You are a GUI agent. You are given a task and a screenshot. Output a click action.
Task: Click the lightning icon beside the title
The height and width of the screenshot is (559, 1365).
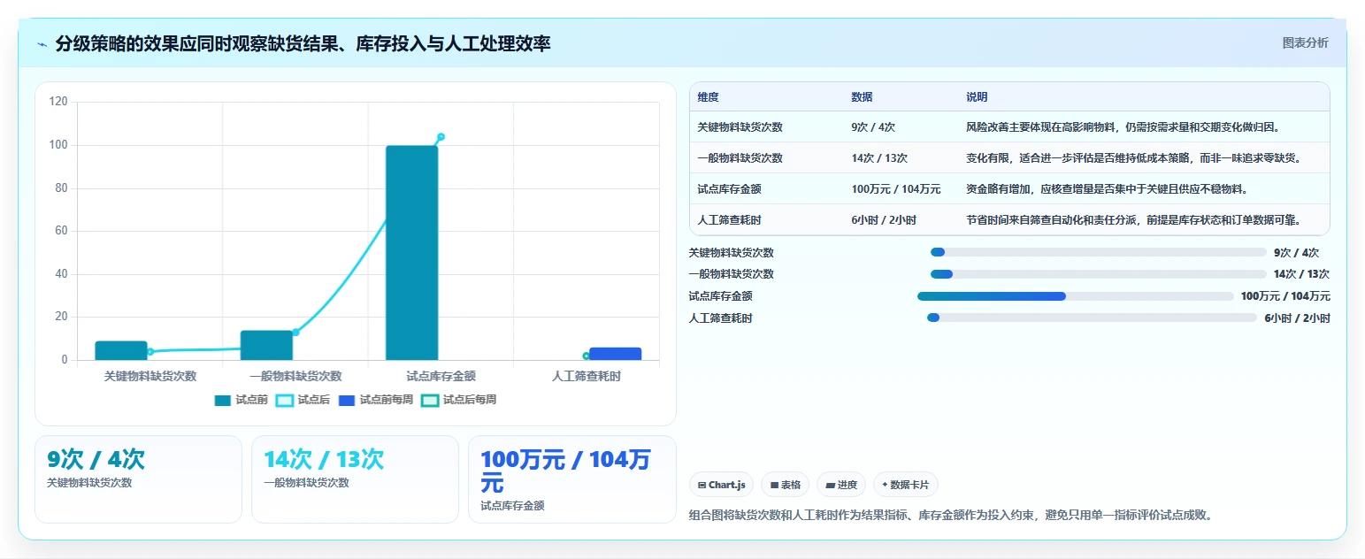42,44
